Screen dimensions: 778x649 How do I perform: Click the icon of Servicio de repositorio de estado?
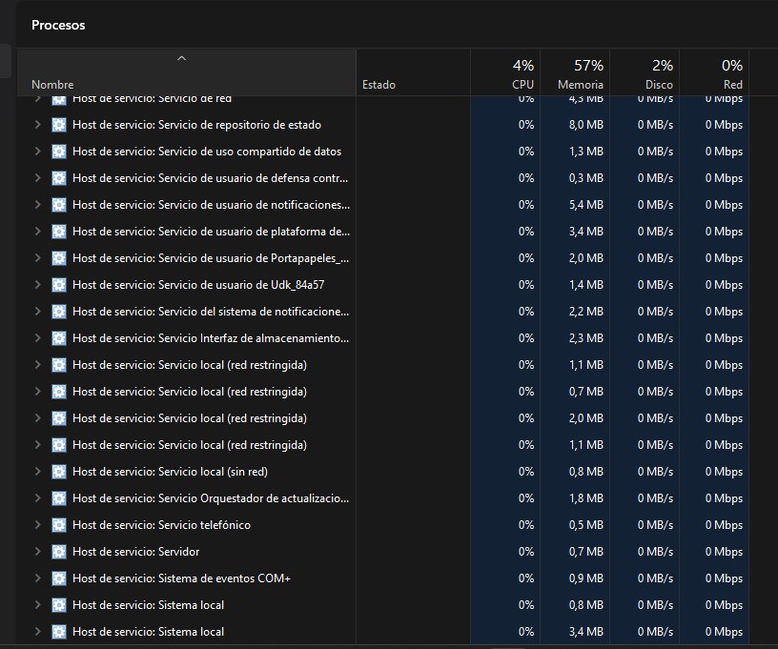59,125
